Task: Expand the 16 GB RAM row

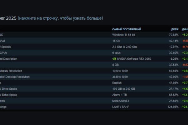Action: [x=116, y=41]
